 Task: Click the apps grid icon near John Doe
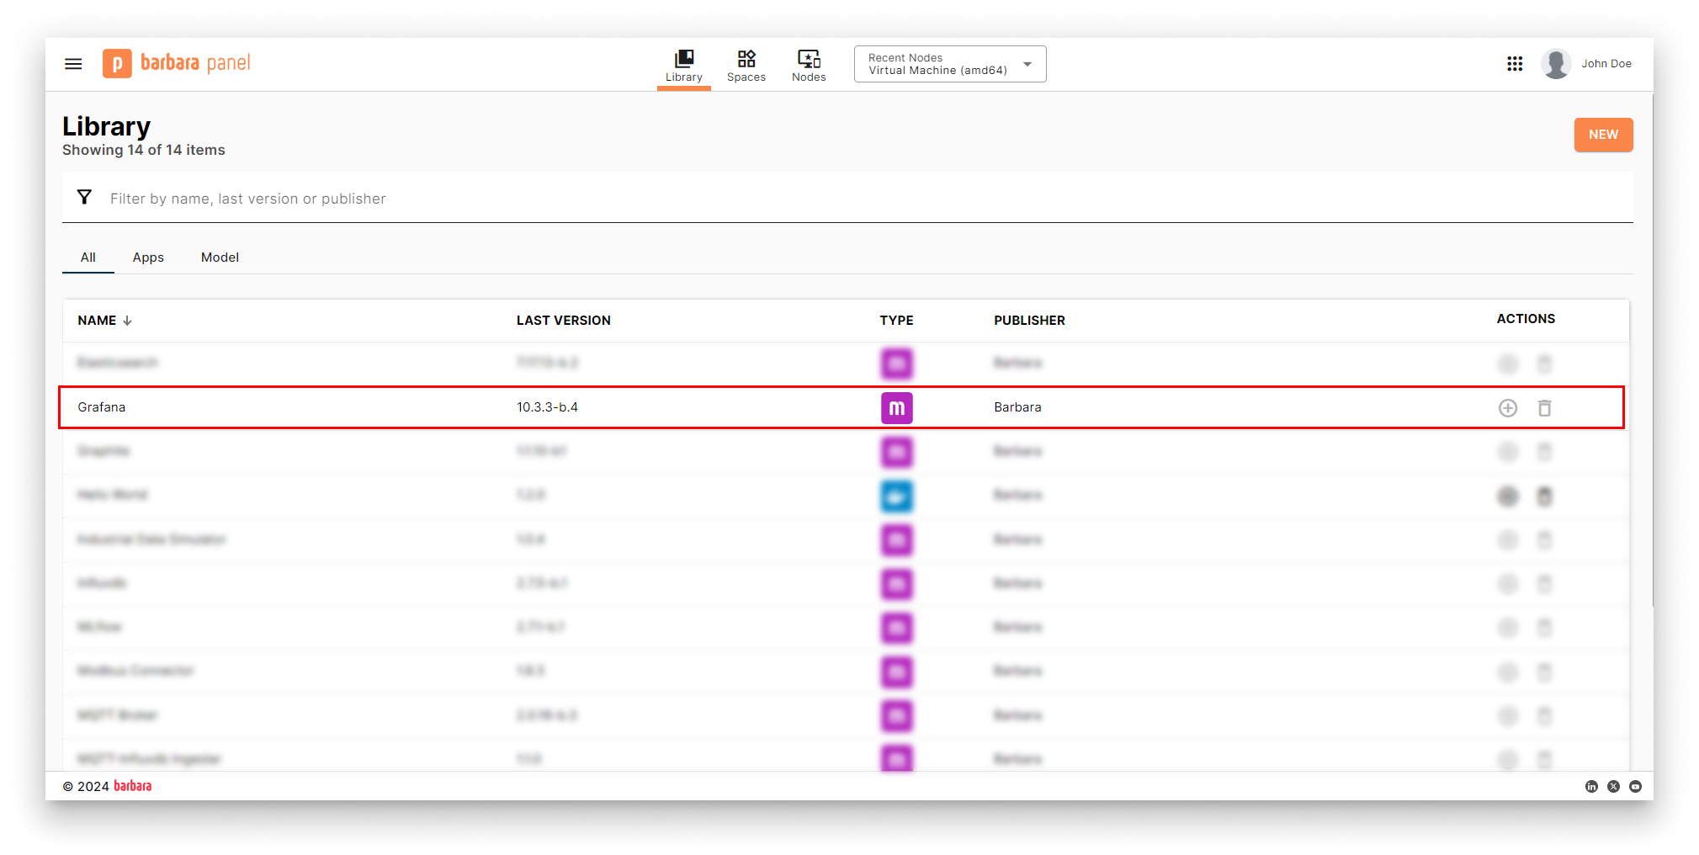point(1515,63)
